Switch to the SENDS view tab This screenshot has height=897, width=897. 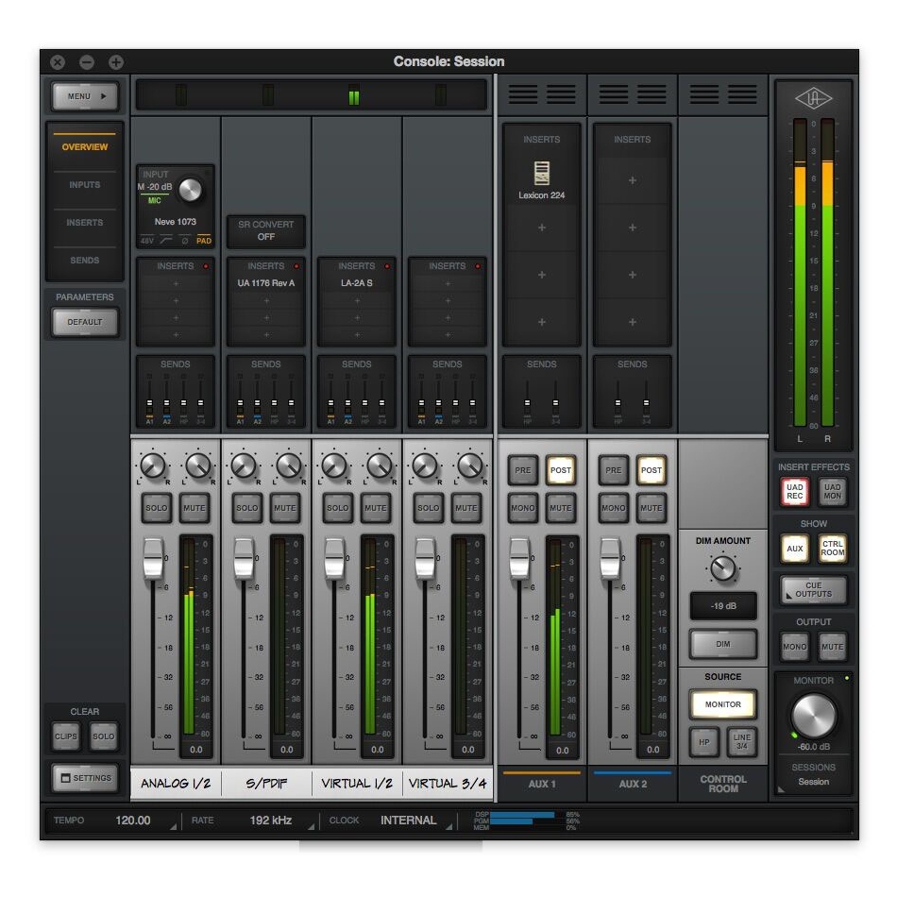(84, 261)
